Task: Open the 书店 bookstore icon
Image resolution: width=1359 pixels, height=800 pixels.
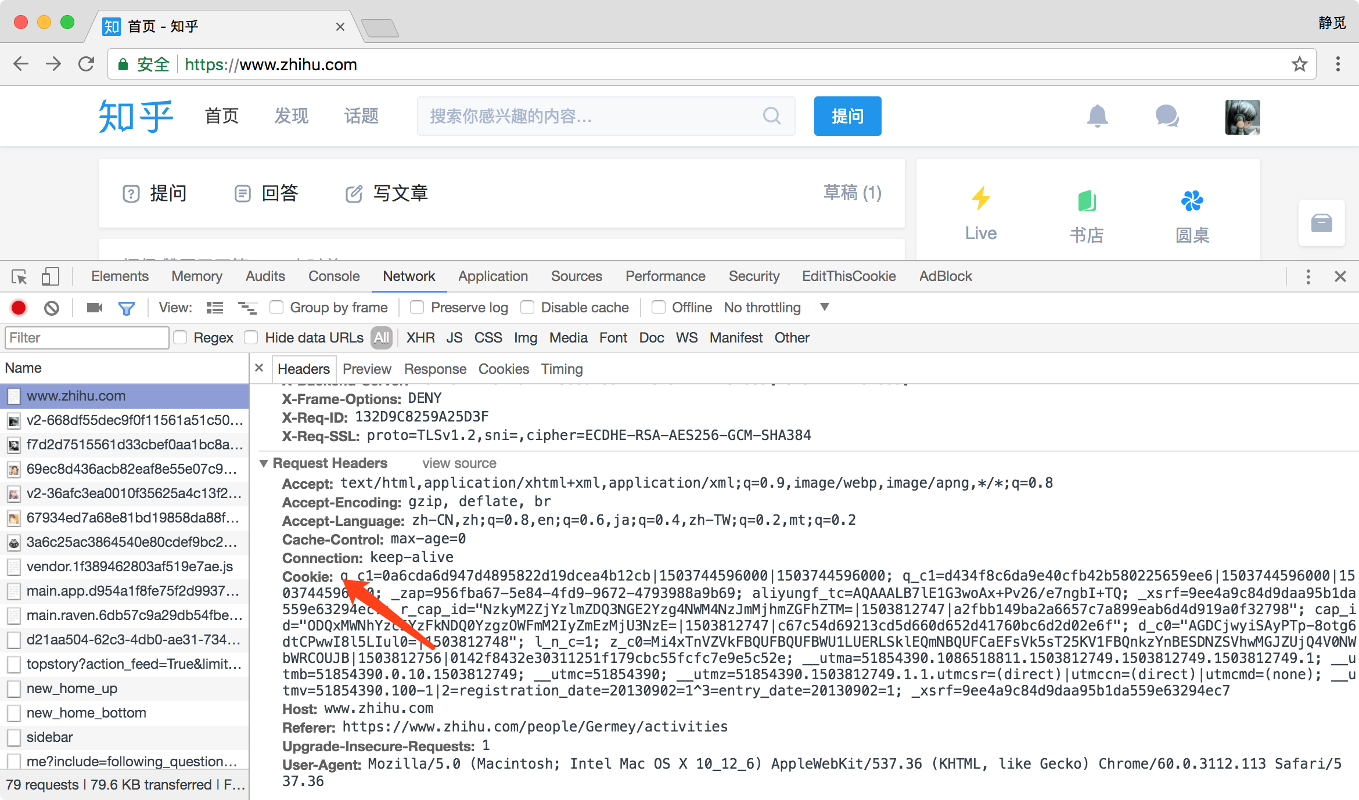Action: 1087,201
